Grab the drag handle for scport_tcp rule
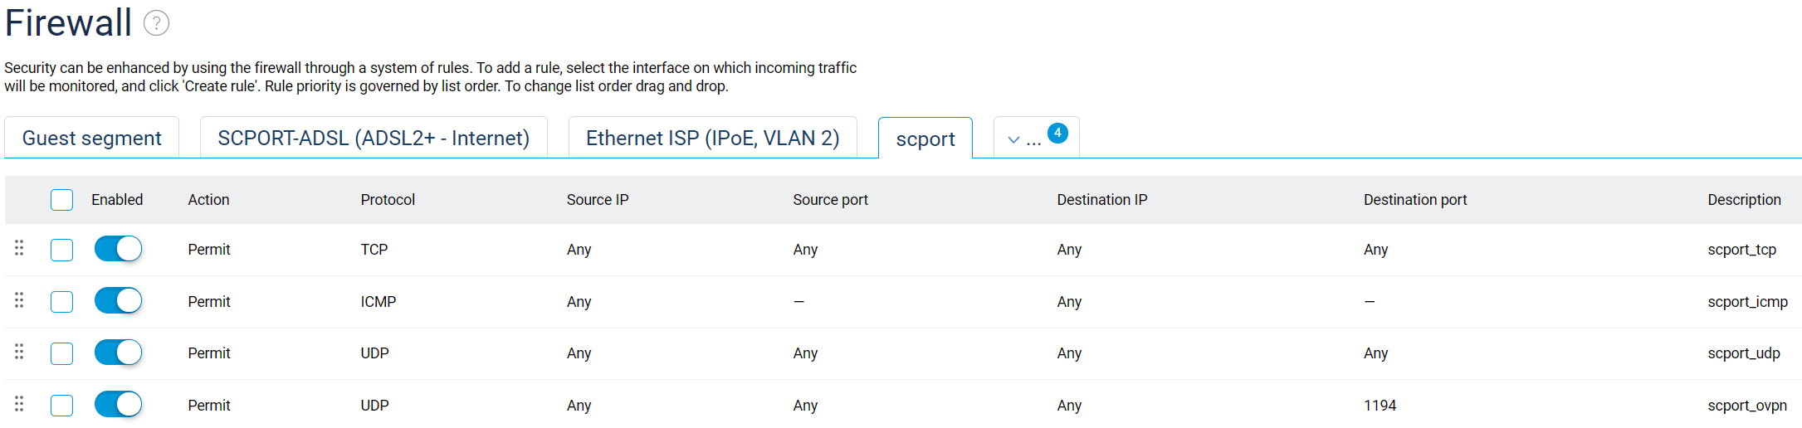The image size is (1802, 428). pyautogui.click(x=19, y=248)
